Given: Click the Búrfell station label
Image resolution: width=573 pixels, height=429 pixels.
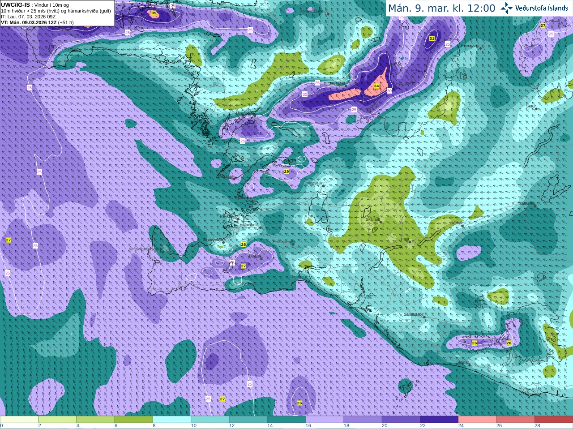Looking at the screenshot, I should pos(456,223).
